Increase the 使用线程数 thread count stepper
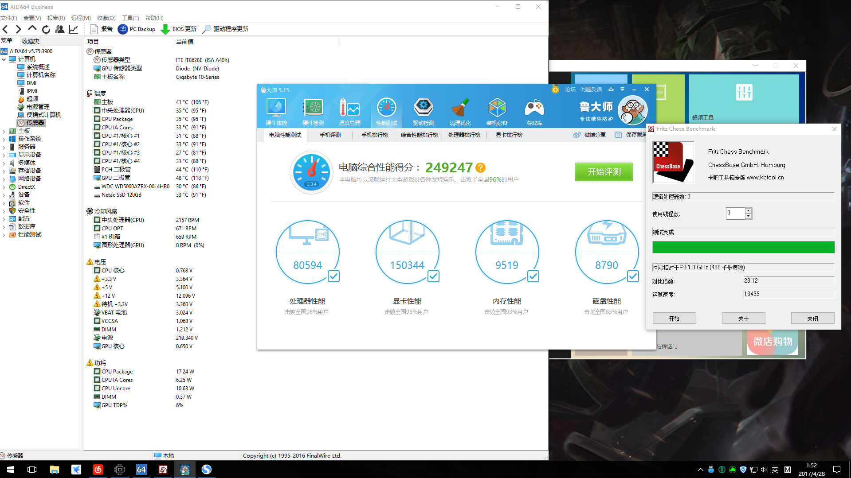851x478 pixels. (x=749, y=210)
